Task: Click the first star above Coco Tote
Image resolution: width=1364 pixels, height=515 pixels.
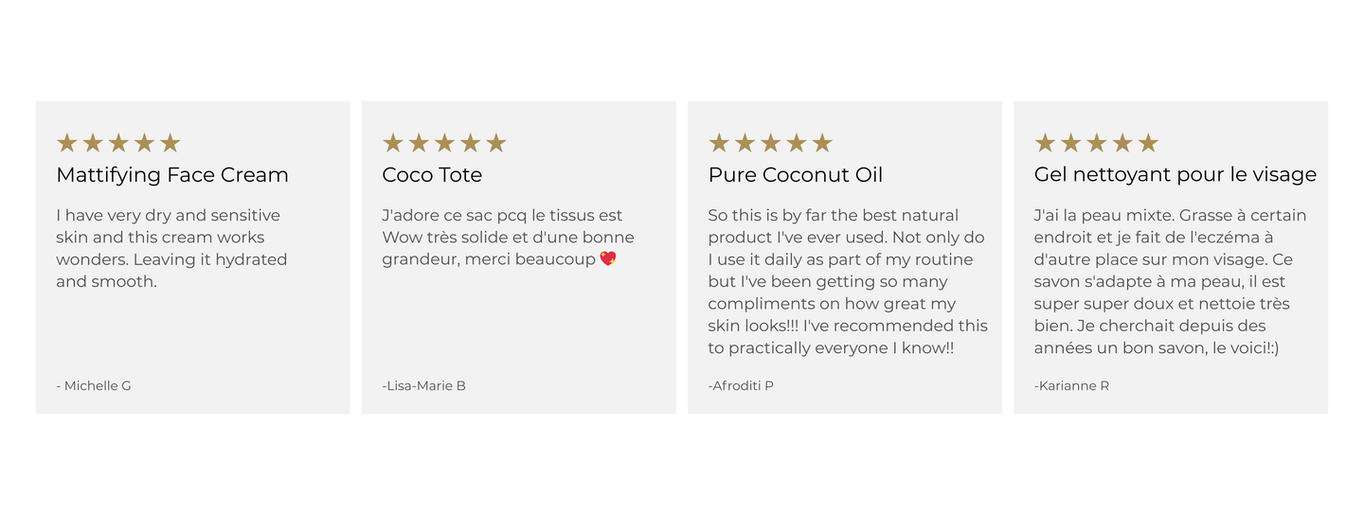Action: pyautogui.click(x=393, y=143)
